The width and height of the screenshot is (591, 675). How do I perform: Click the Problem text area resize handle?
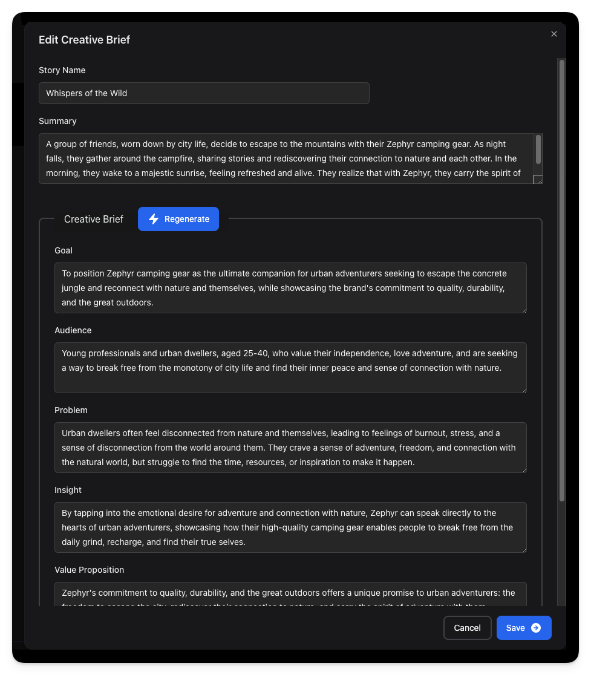[524, 470]
